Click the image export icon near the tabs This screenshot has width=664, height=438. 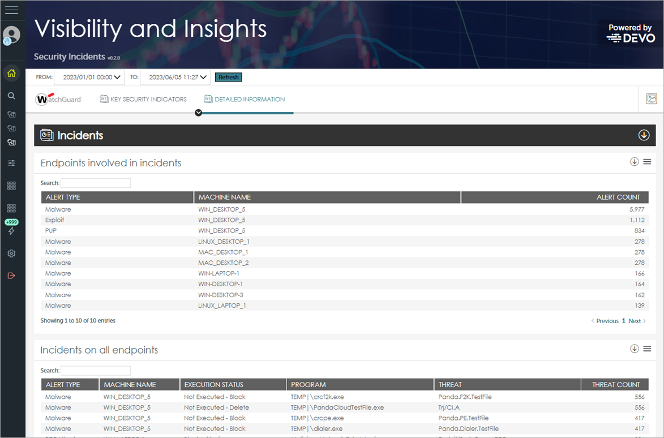click(x=651, y=98)
